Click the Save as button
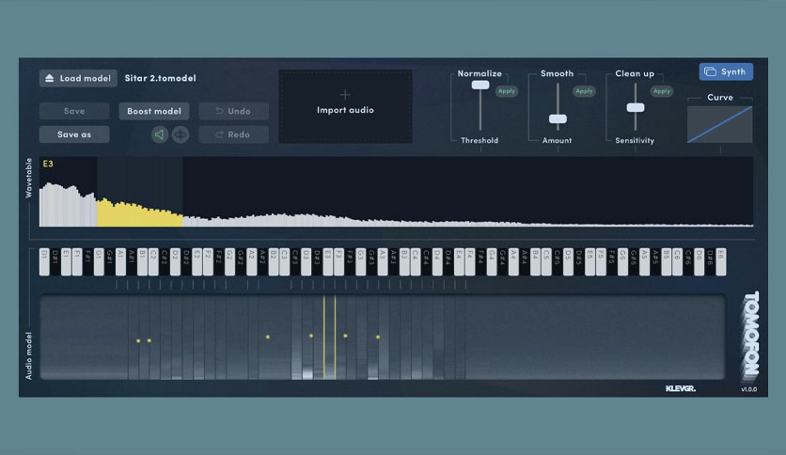 coord(74,134)
